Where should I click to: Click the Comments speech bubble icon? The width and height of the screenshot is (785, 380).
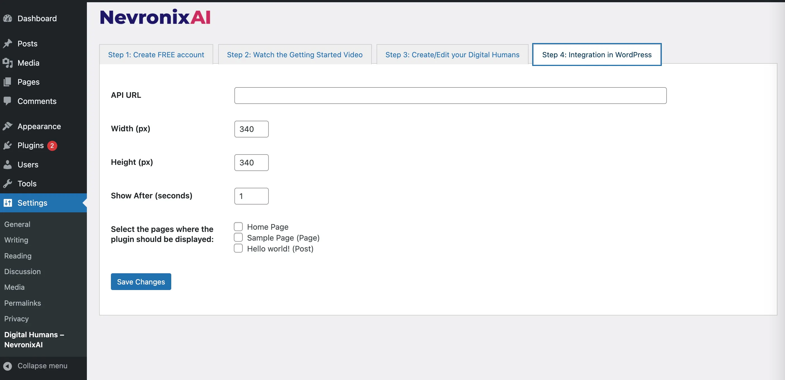8,101
